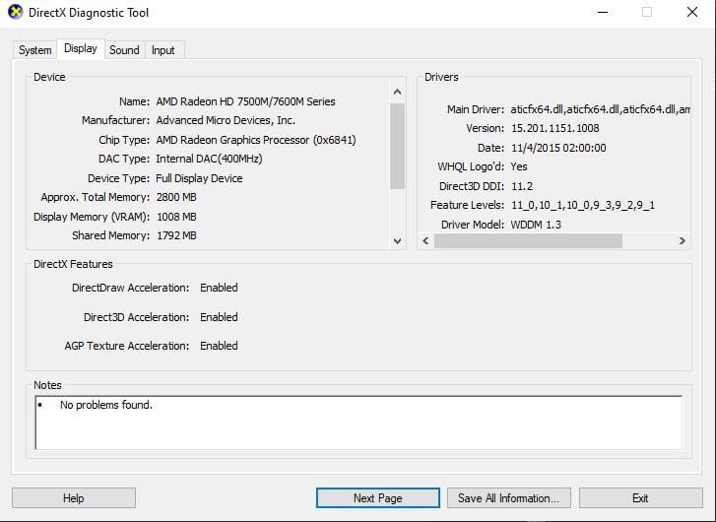Click Direct3D Acceleration 'Enabled' status
Image resolution: width=716 pixels, height=522 pixels.
[219, 317]
